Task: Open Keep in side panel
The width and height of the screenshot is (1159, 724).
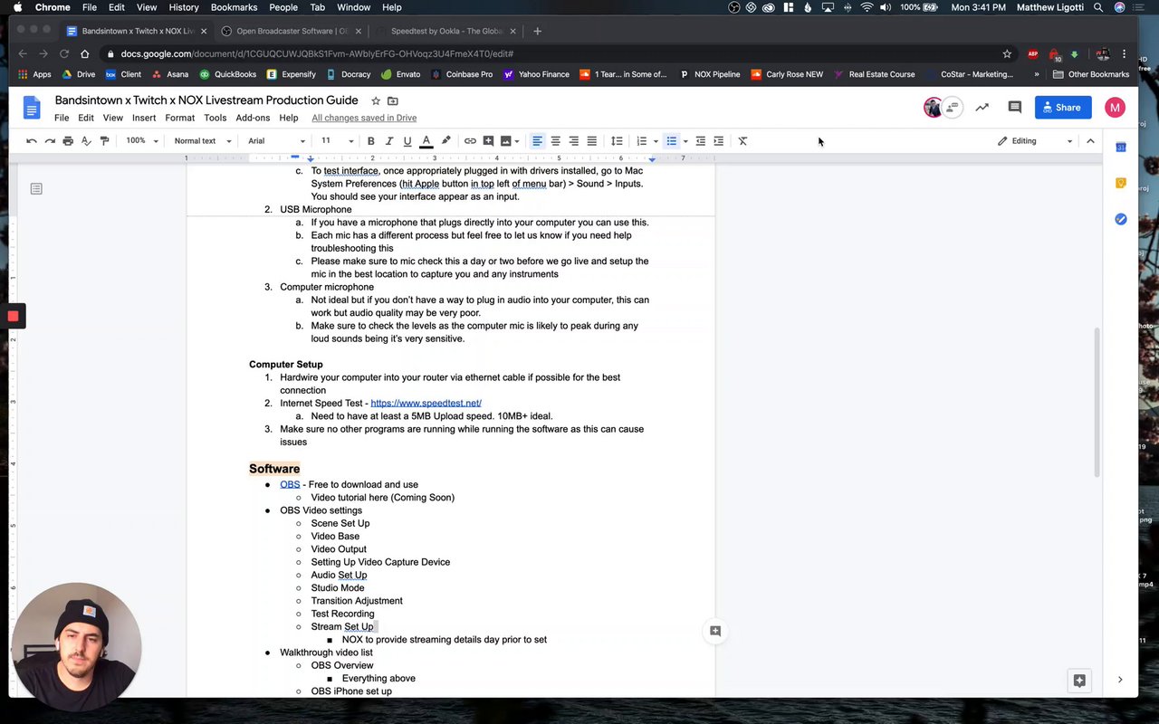Action: [x=1120, y=183]
